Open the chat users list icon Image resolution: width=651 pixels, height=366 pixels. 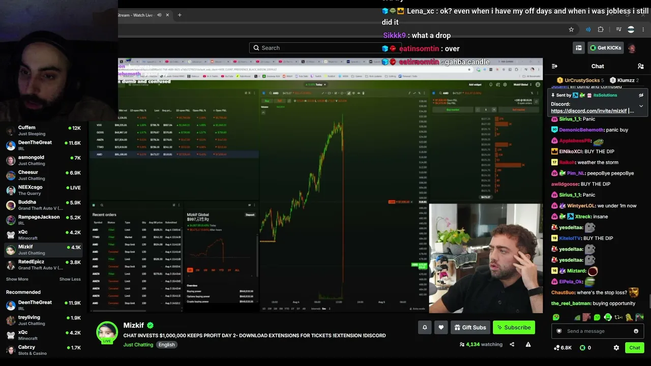click(641, 66)
